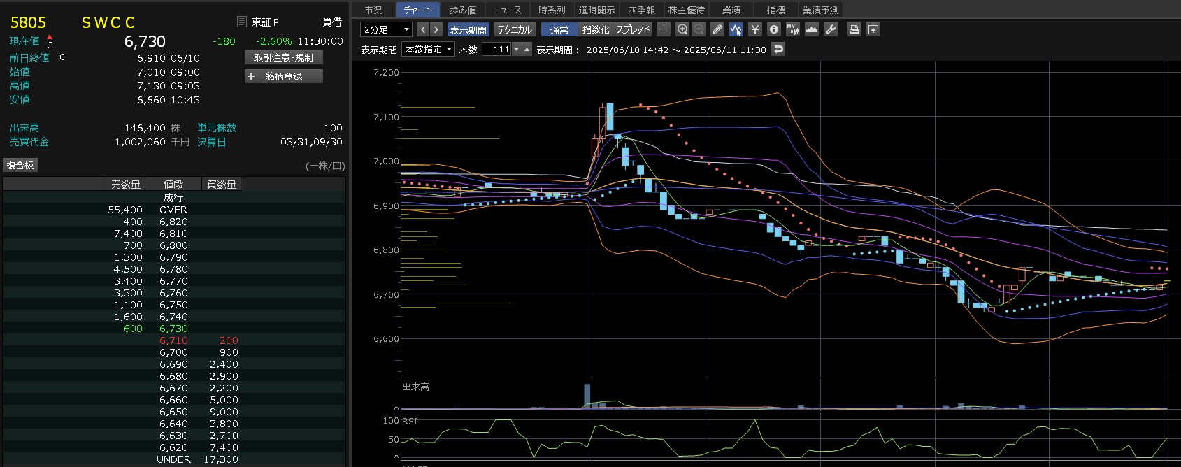The image size is (1181, 467).
Task: Zoom out of the chart
Action: pos(699,29)
